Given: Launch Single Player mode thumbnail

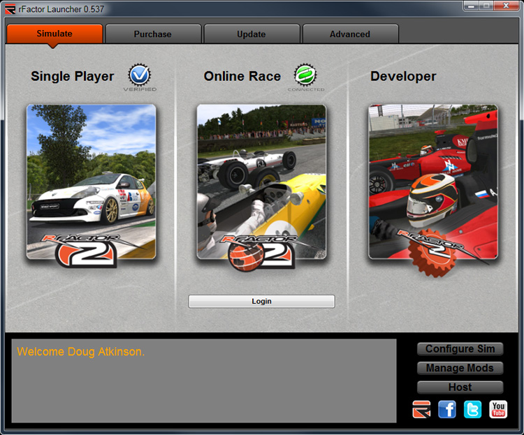Looking at the screenshot, I should coord(92,183).
